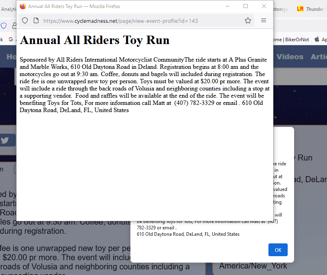327x275 pixels.
Task: Close the Annual All Riders Toy Run popup window
Action: pos(264,6)
